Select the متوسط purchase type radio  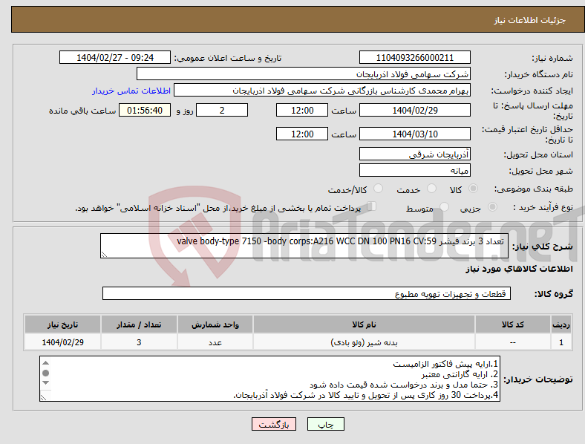click(445, 206)
